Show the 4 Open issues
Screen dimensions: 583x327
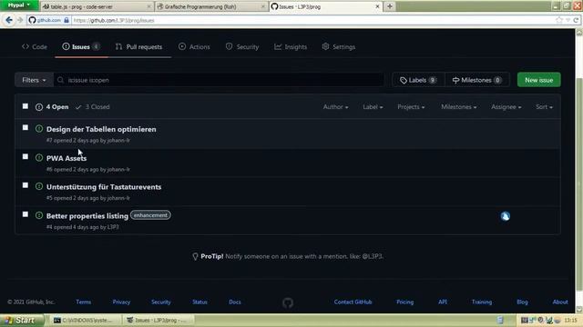[52, 107]
